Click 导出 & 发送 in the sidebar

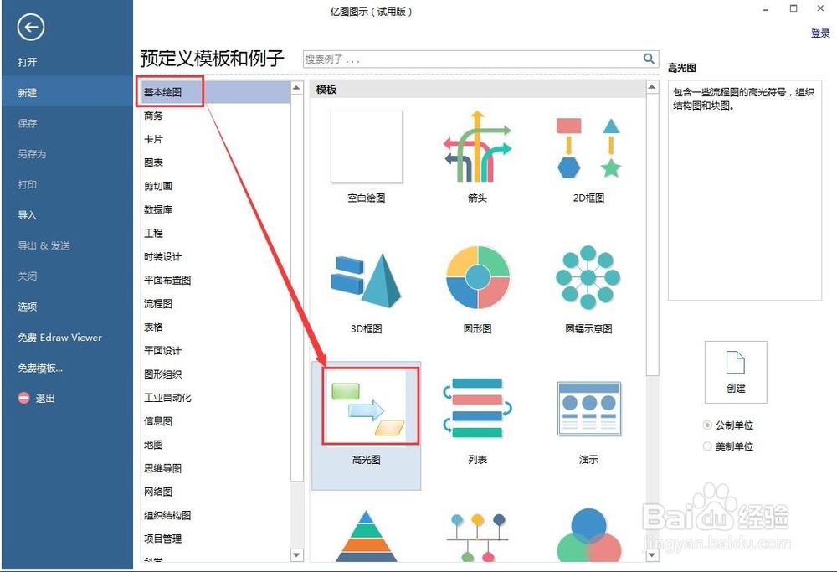click(x=44, y=245)
